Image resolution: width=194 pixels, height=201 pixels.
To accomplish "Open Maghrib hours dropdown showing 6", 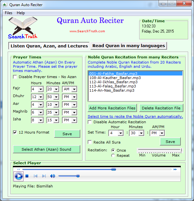I will [x=41, y=112].
